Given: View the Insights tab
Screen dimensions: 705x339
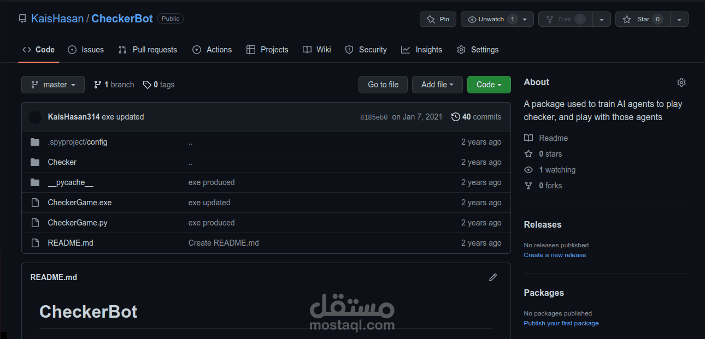Looking at the screenshot, I should (421, 50).
